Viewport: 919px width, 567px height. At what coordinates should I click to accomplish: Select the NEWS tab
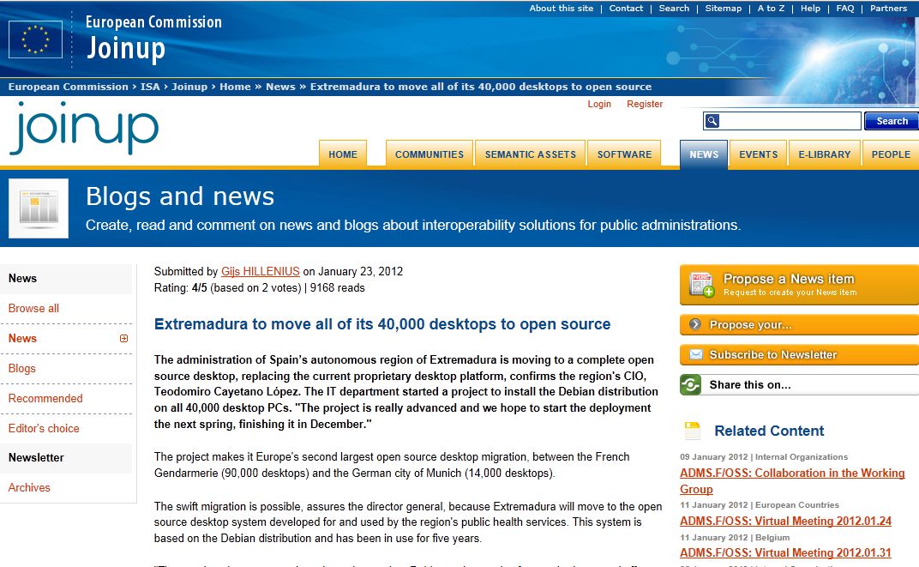pyautogui.click(x=704, y=154)
